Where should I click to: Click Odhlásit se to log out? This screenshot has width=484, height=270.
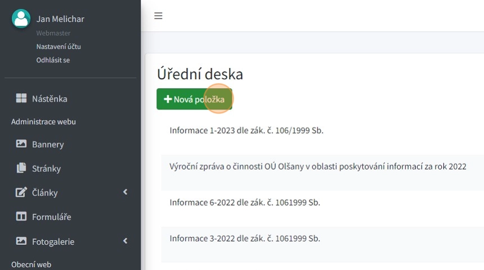point(53,60)
